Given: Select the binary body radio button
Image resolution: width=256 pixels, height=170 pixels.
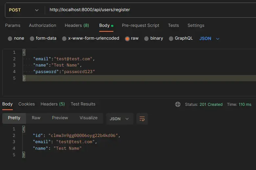Looking at the screenshot, I should click(x=147, y=39).
